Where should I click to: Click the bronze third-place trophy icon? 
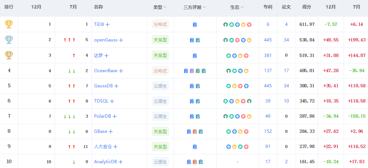[x=9, y=55]
